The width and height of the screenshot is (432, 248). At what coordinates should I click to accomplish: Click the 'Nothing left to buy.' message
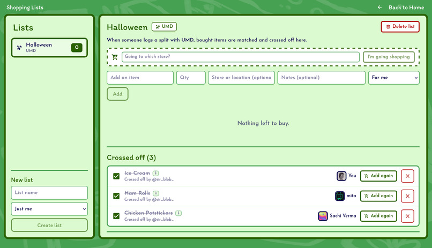pos(263,123)
